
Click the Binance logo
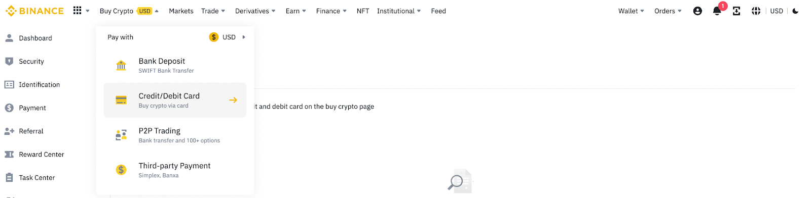[34, 11]
